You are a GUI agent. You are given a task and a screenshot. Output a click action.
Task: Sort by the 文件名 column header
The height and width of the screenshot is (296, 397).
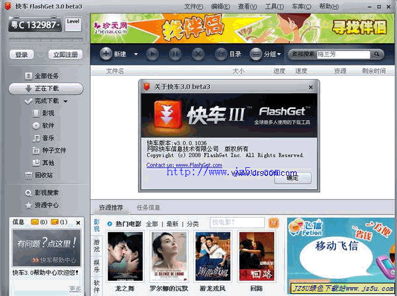(115, 71)
